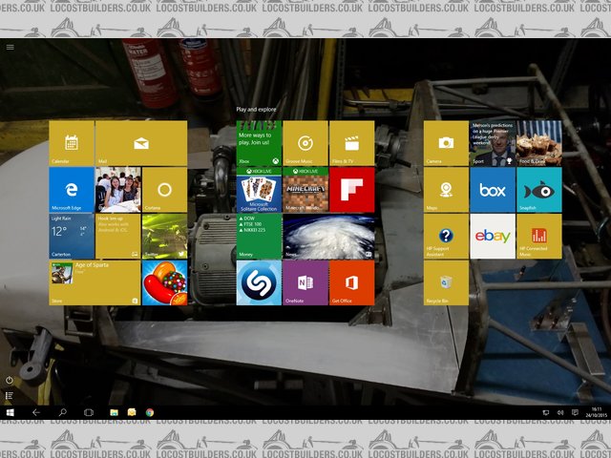Launch the Shazam tile

click(259, 282)
